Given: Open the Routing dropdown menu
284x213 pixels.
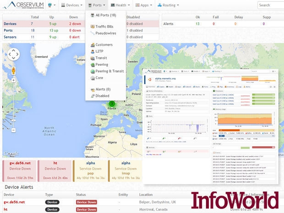Looking at the screenshot, I should click(168, 5).
